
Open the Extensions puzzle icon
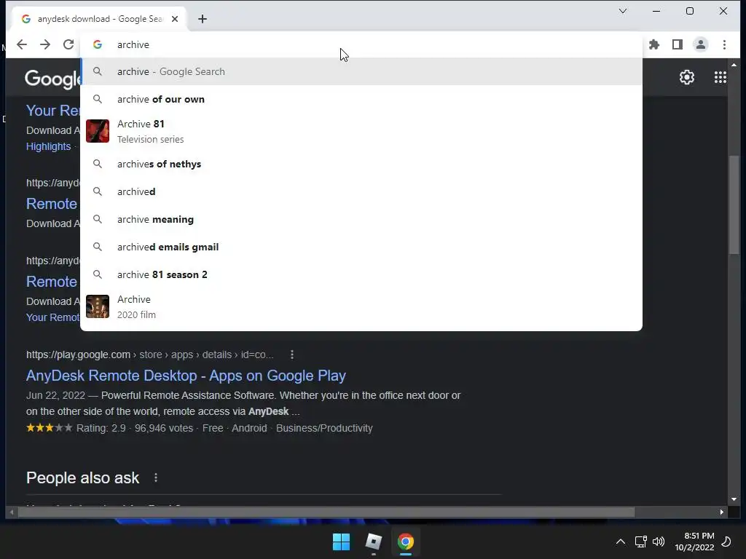pyautogui.click(x=654, y=44)
